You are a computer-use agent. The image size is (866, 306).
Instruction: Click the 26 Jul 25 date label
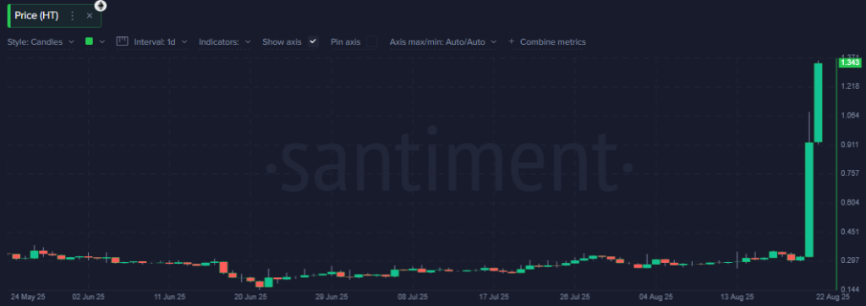574,298
